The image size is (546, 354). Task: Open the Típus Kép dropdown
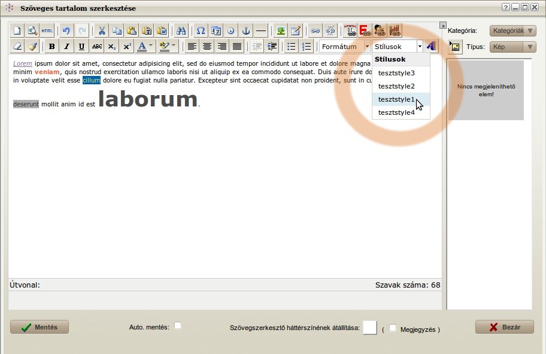click(x=512, y=47)
